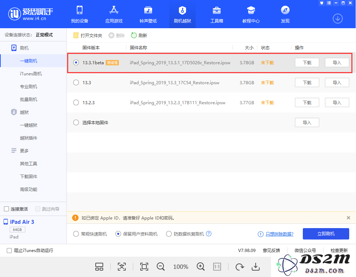The image size is (356, 277).
Task: Enable 连接激活 checkbox
Action: (x=6, y=209)
